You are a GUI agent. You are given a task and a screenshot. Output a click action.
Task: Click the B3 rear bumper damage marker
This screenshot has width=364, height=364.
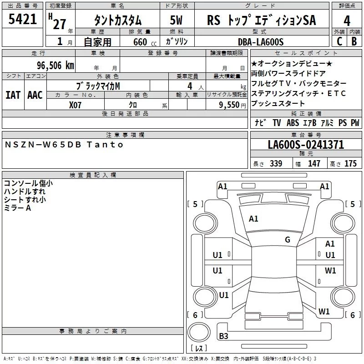(x=223, y=336)
